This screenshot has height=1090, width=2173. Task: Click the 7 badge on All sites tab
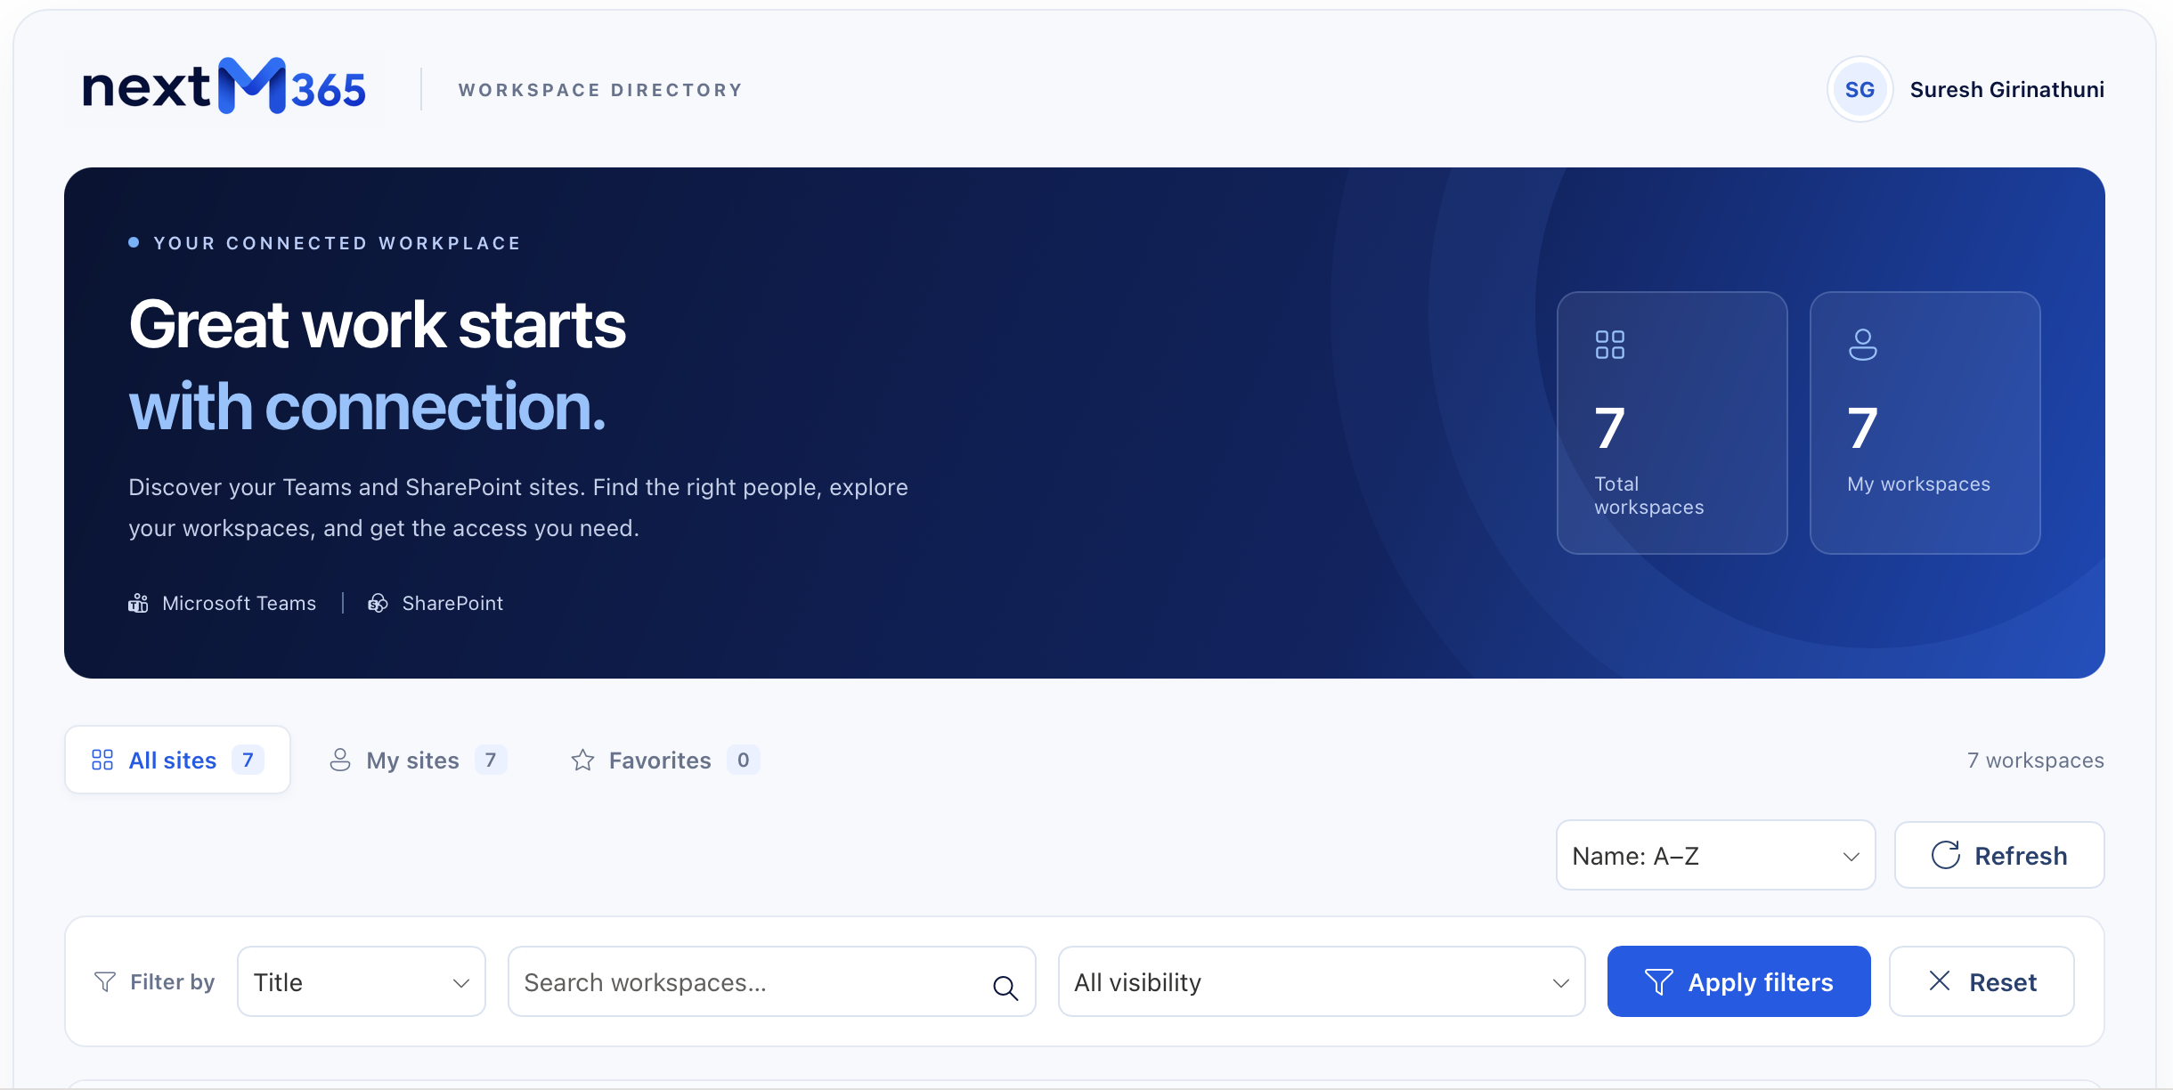click(x=248, y=760)
